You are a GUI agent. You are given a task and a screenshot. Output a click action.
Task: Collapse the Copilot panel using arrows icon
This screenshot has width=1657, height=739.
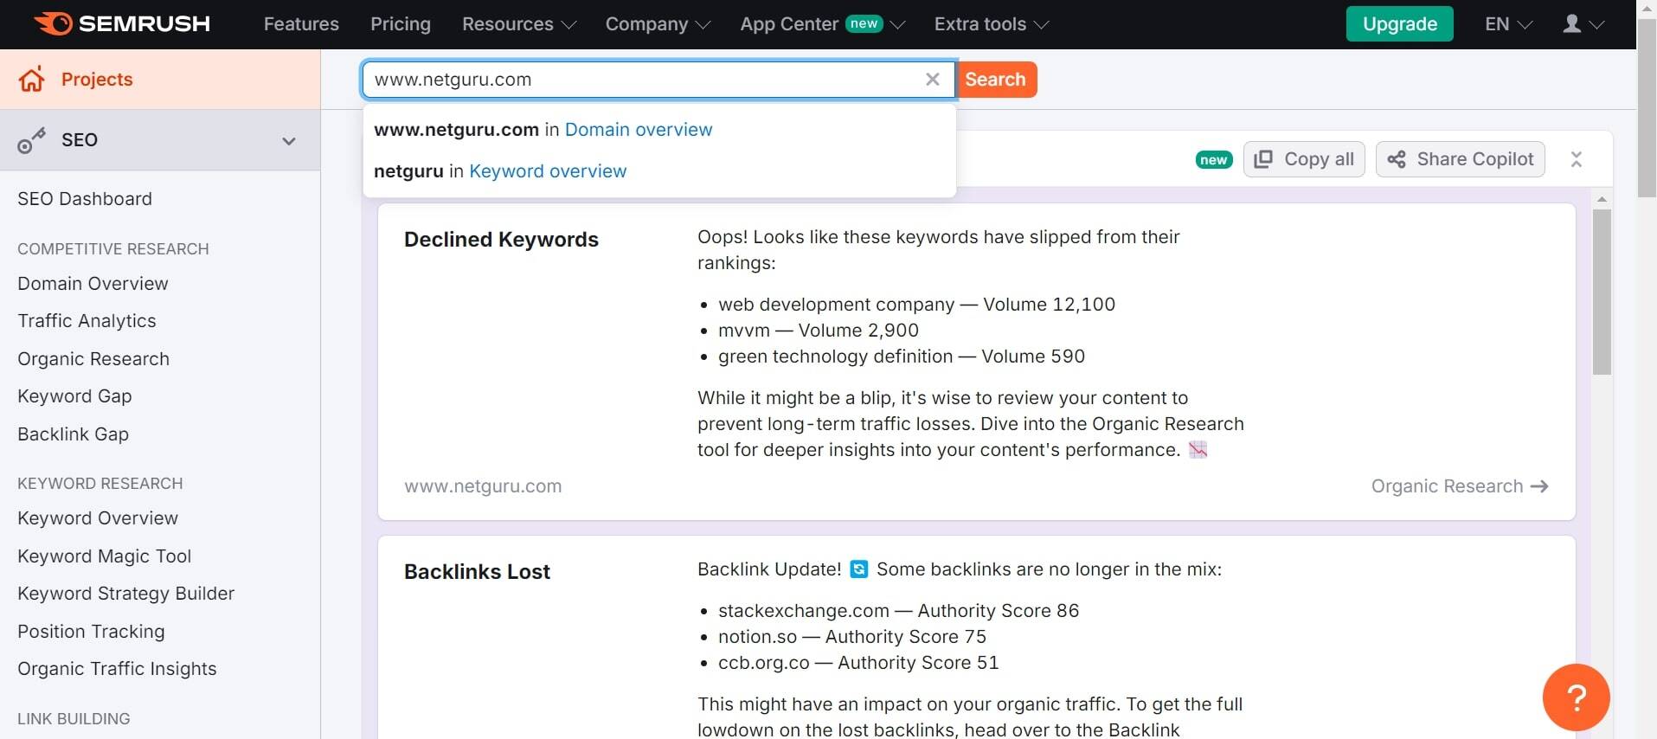click(x=1576, y=159)
